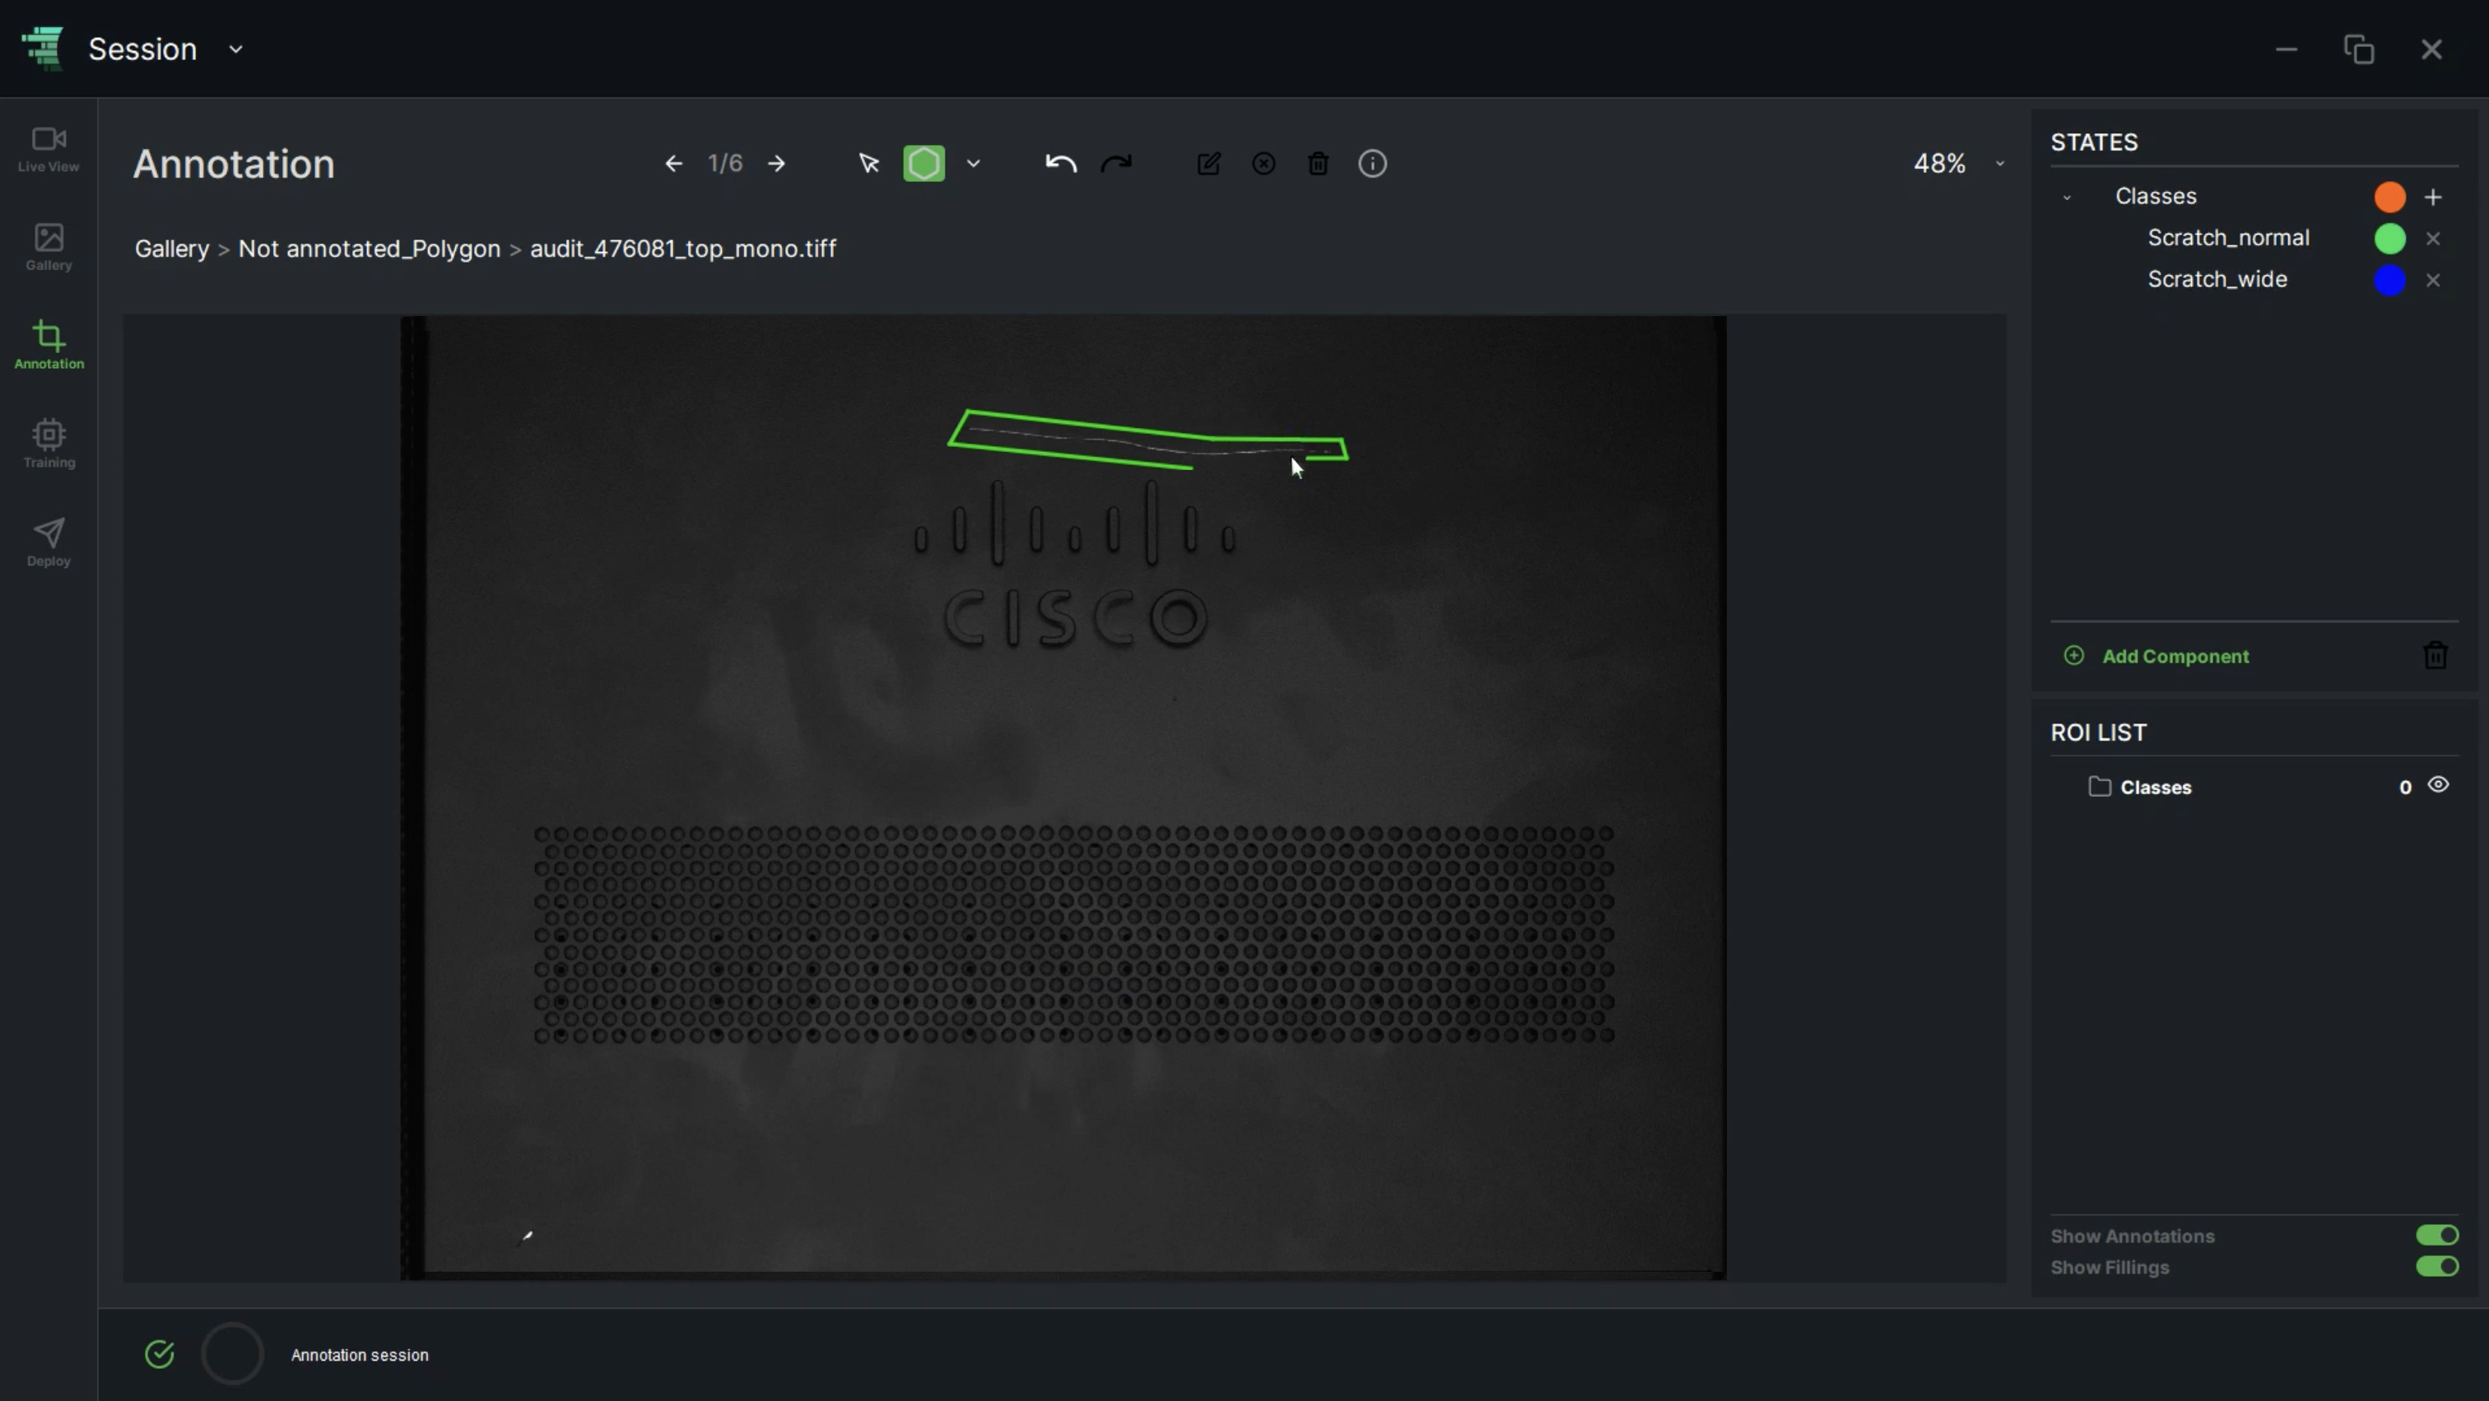Image resolution: width=2489 pixels, height=1401 pixels.
Task: Click the edit annotation pencil icon
Action: click(1209, 165)
